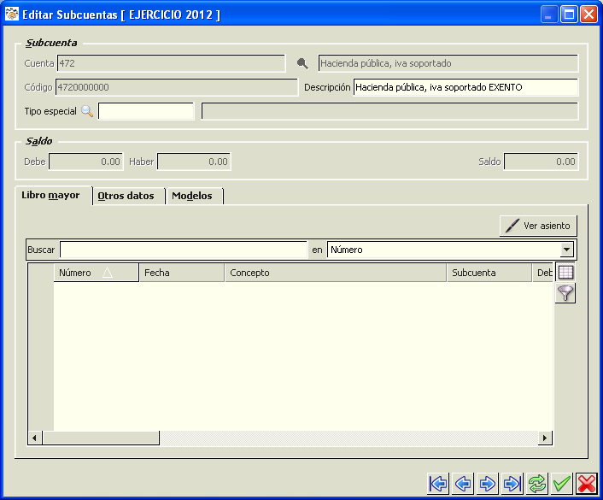Image resolution: width=603 pixels, height=500 pixels.
Task: Open the filter funnel icon
Action: [565, 293]
